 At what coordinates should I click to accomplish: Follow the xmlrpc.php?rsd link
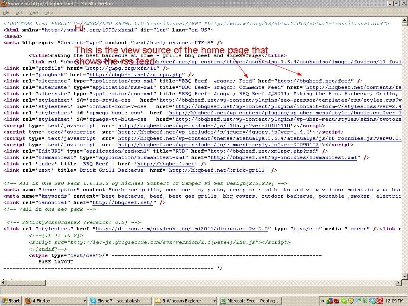pos(263,151)
